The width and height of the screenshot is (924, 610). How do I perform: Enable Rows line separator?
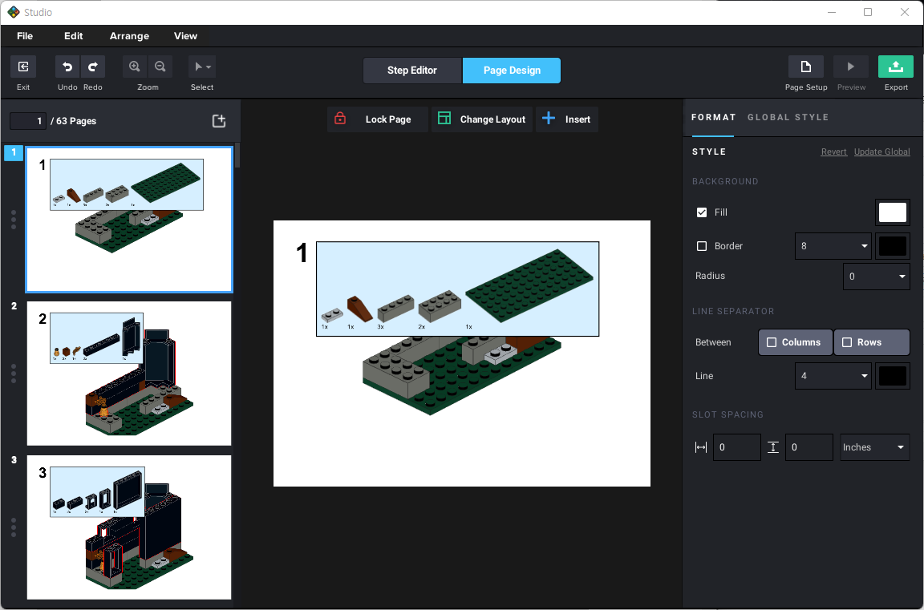pyautogui.click(x=872, y=342)
